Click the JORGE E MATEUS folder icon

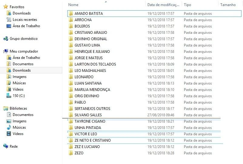(x=71, y=58)
